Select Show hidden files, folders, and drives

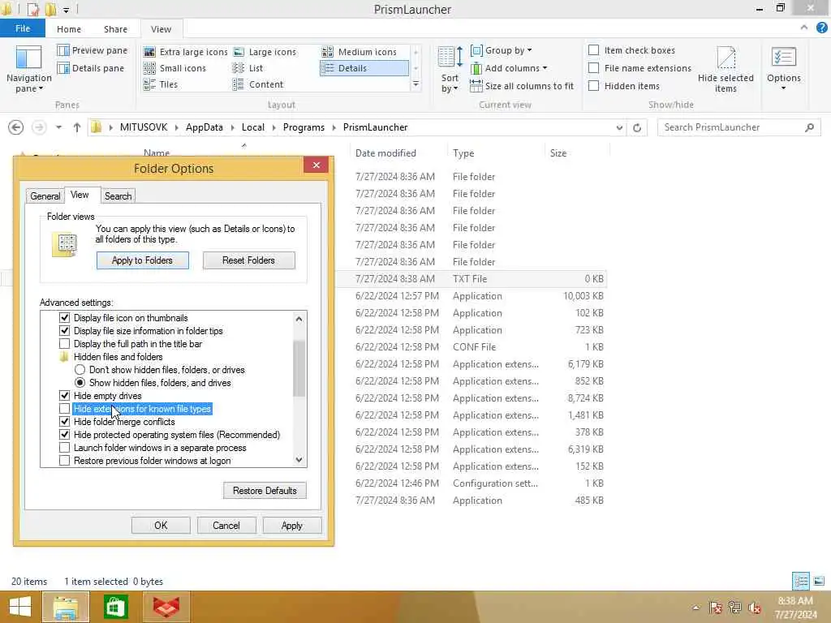click(80, 383)
